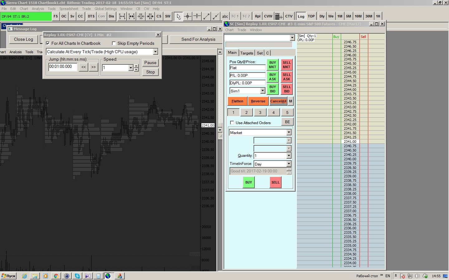
Task: Open Skype from the taskbar
Action: pos(77,276)
